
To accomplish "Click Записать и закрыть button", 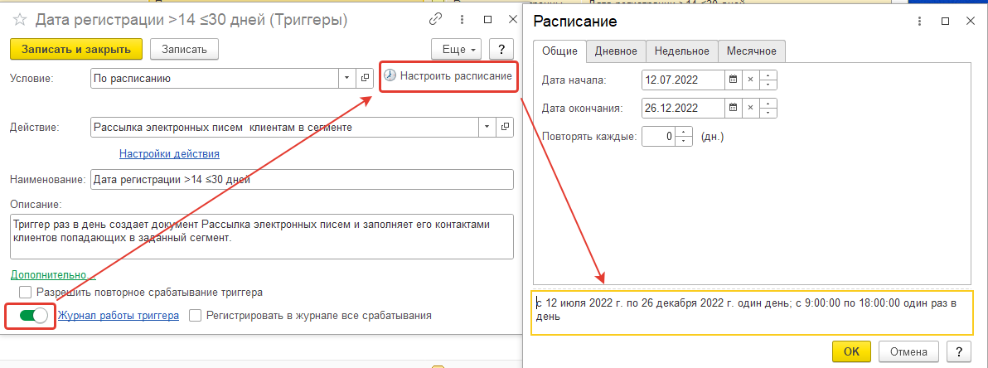I will [76, 50].
